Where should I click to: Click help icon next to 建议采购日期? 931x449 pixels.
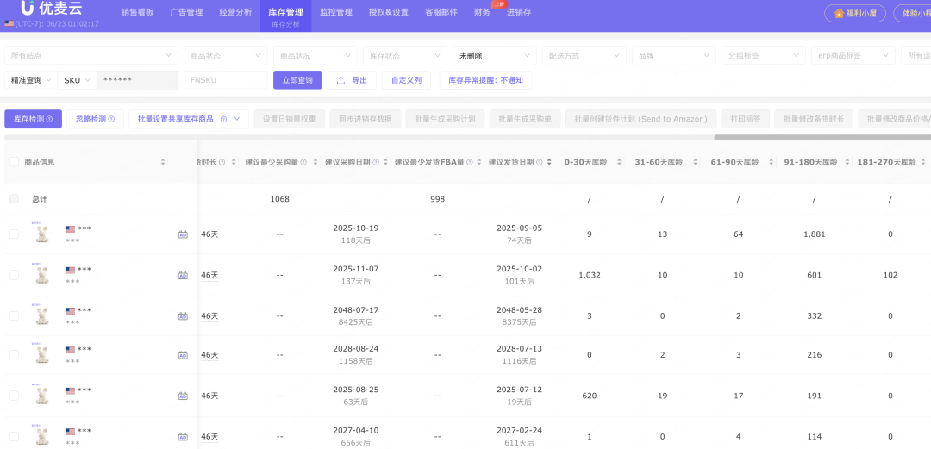(x=375, y=162)
